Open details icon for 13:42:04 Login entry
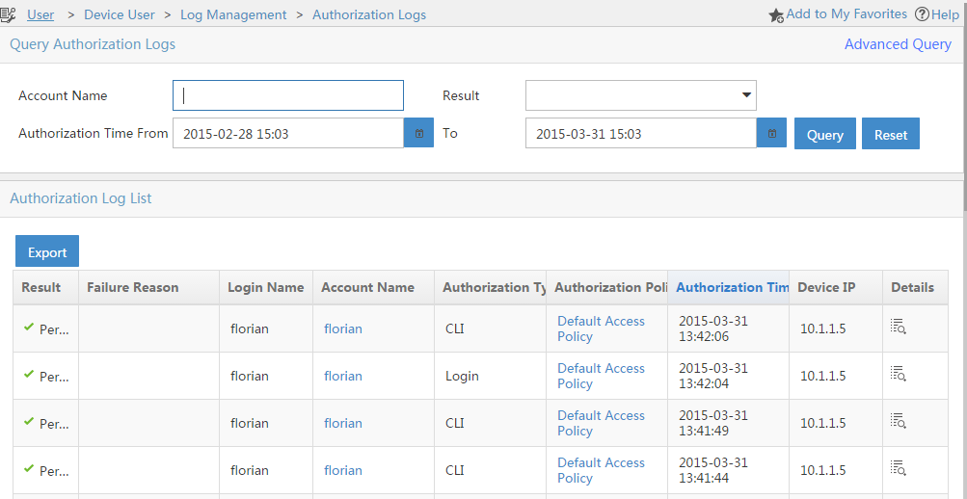This screenshot has width=967, height=499. click(x=898, y=375)
